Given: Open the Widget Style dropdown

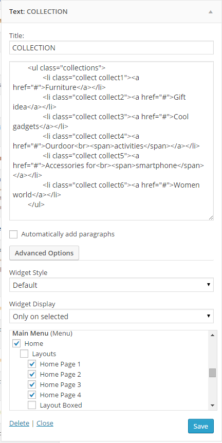Looking at the screenshot, I should coord(112,285).
